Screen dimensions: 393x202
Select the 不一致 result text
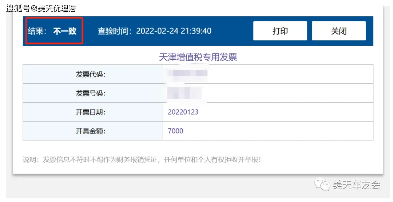click(65, 31)
